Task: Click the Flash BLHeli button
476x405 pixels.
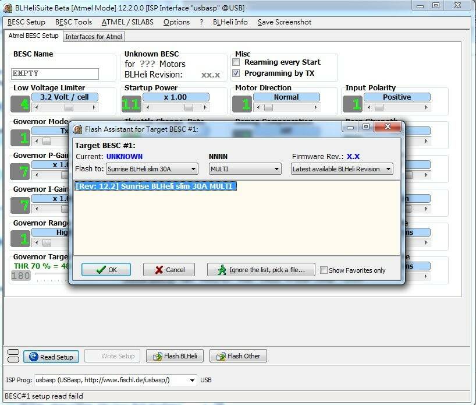Action: click(x=175, y=356)
